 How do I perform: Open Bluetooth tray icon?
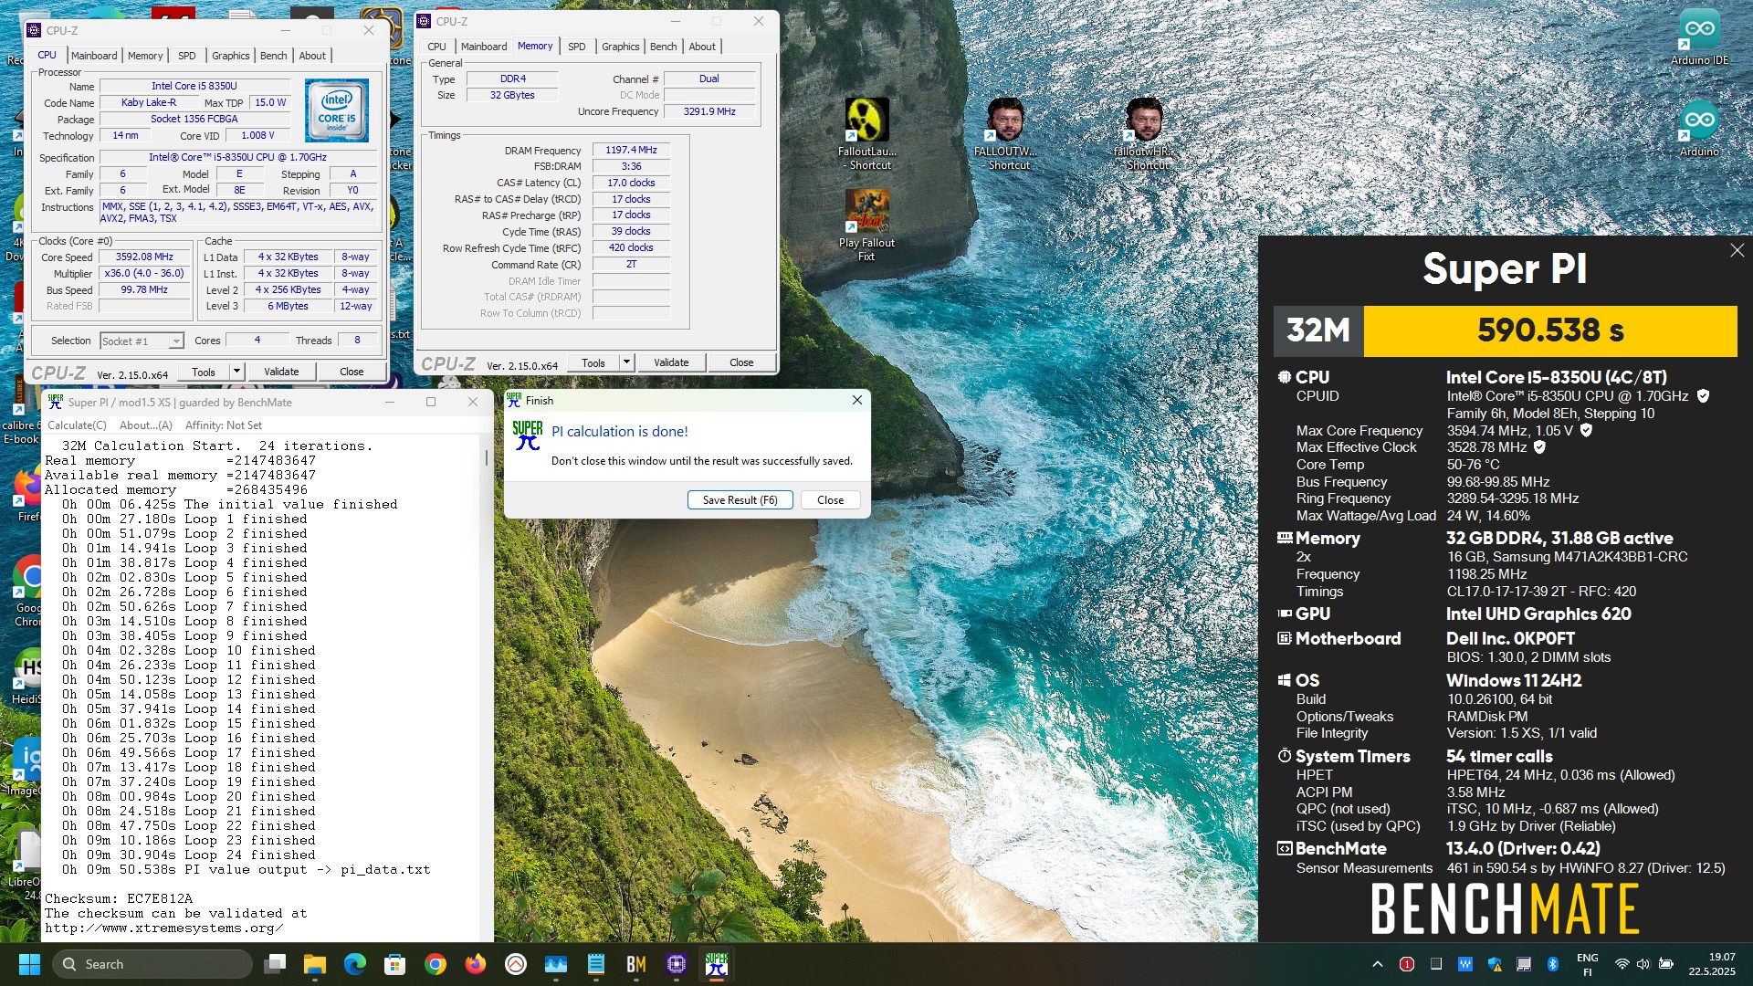click(x=1553, y=964)
